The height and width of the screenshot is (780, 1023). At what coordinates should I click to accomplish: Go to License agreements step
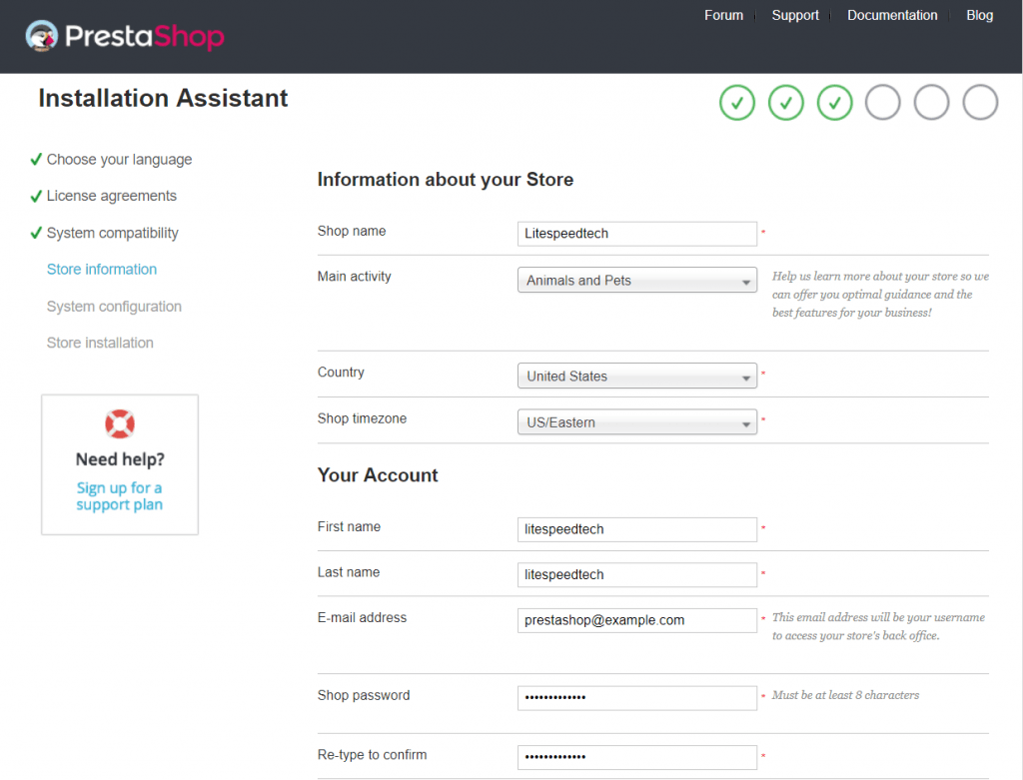coord(112,196)
